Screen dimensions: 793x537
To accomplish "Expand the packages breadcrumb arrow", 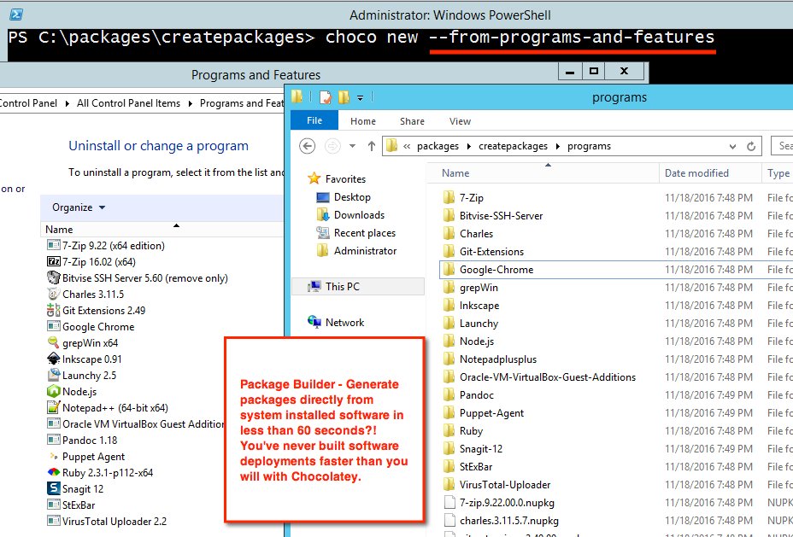I will [x=468, y=147].
